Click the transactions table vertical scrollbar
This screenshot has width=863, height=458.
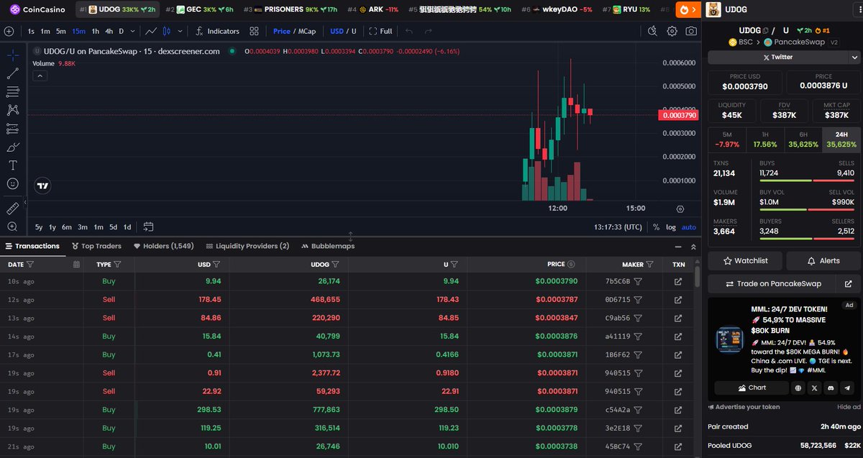coord(698,277)
